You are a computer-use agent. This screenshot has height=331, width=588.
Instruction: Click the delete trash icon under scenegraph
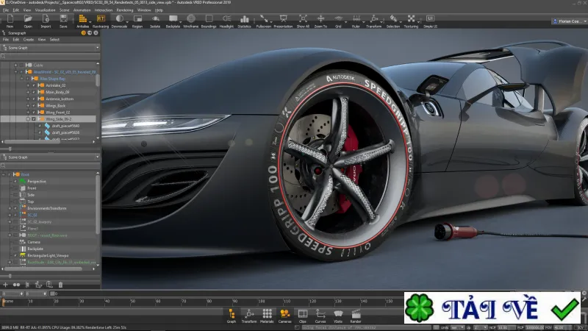(x=60, y=285)
